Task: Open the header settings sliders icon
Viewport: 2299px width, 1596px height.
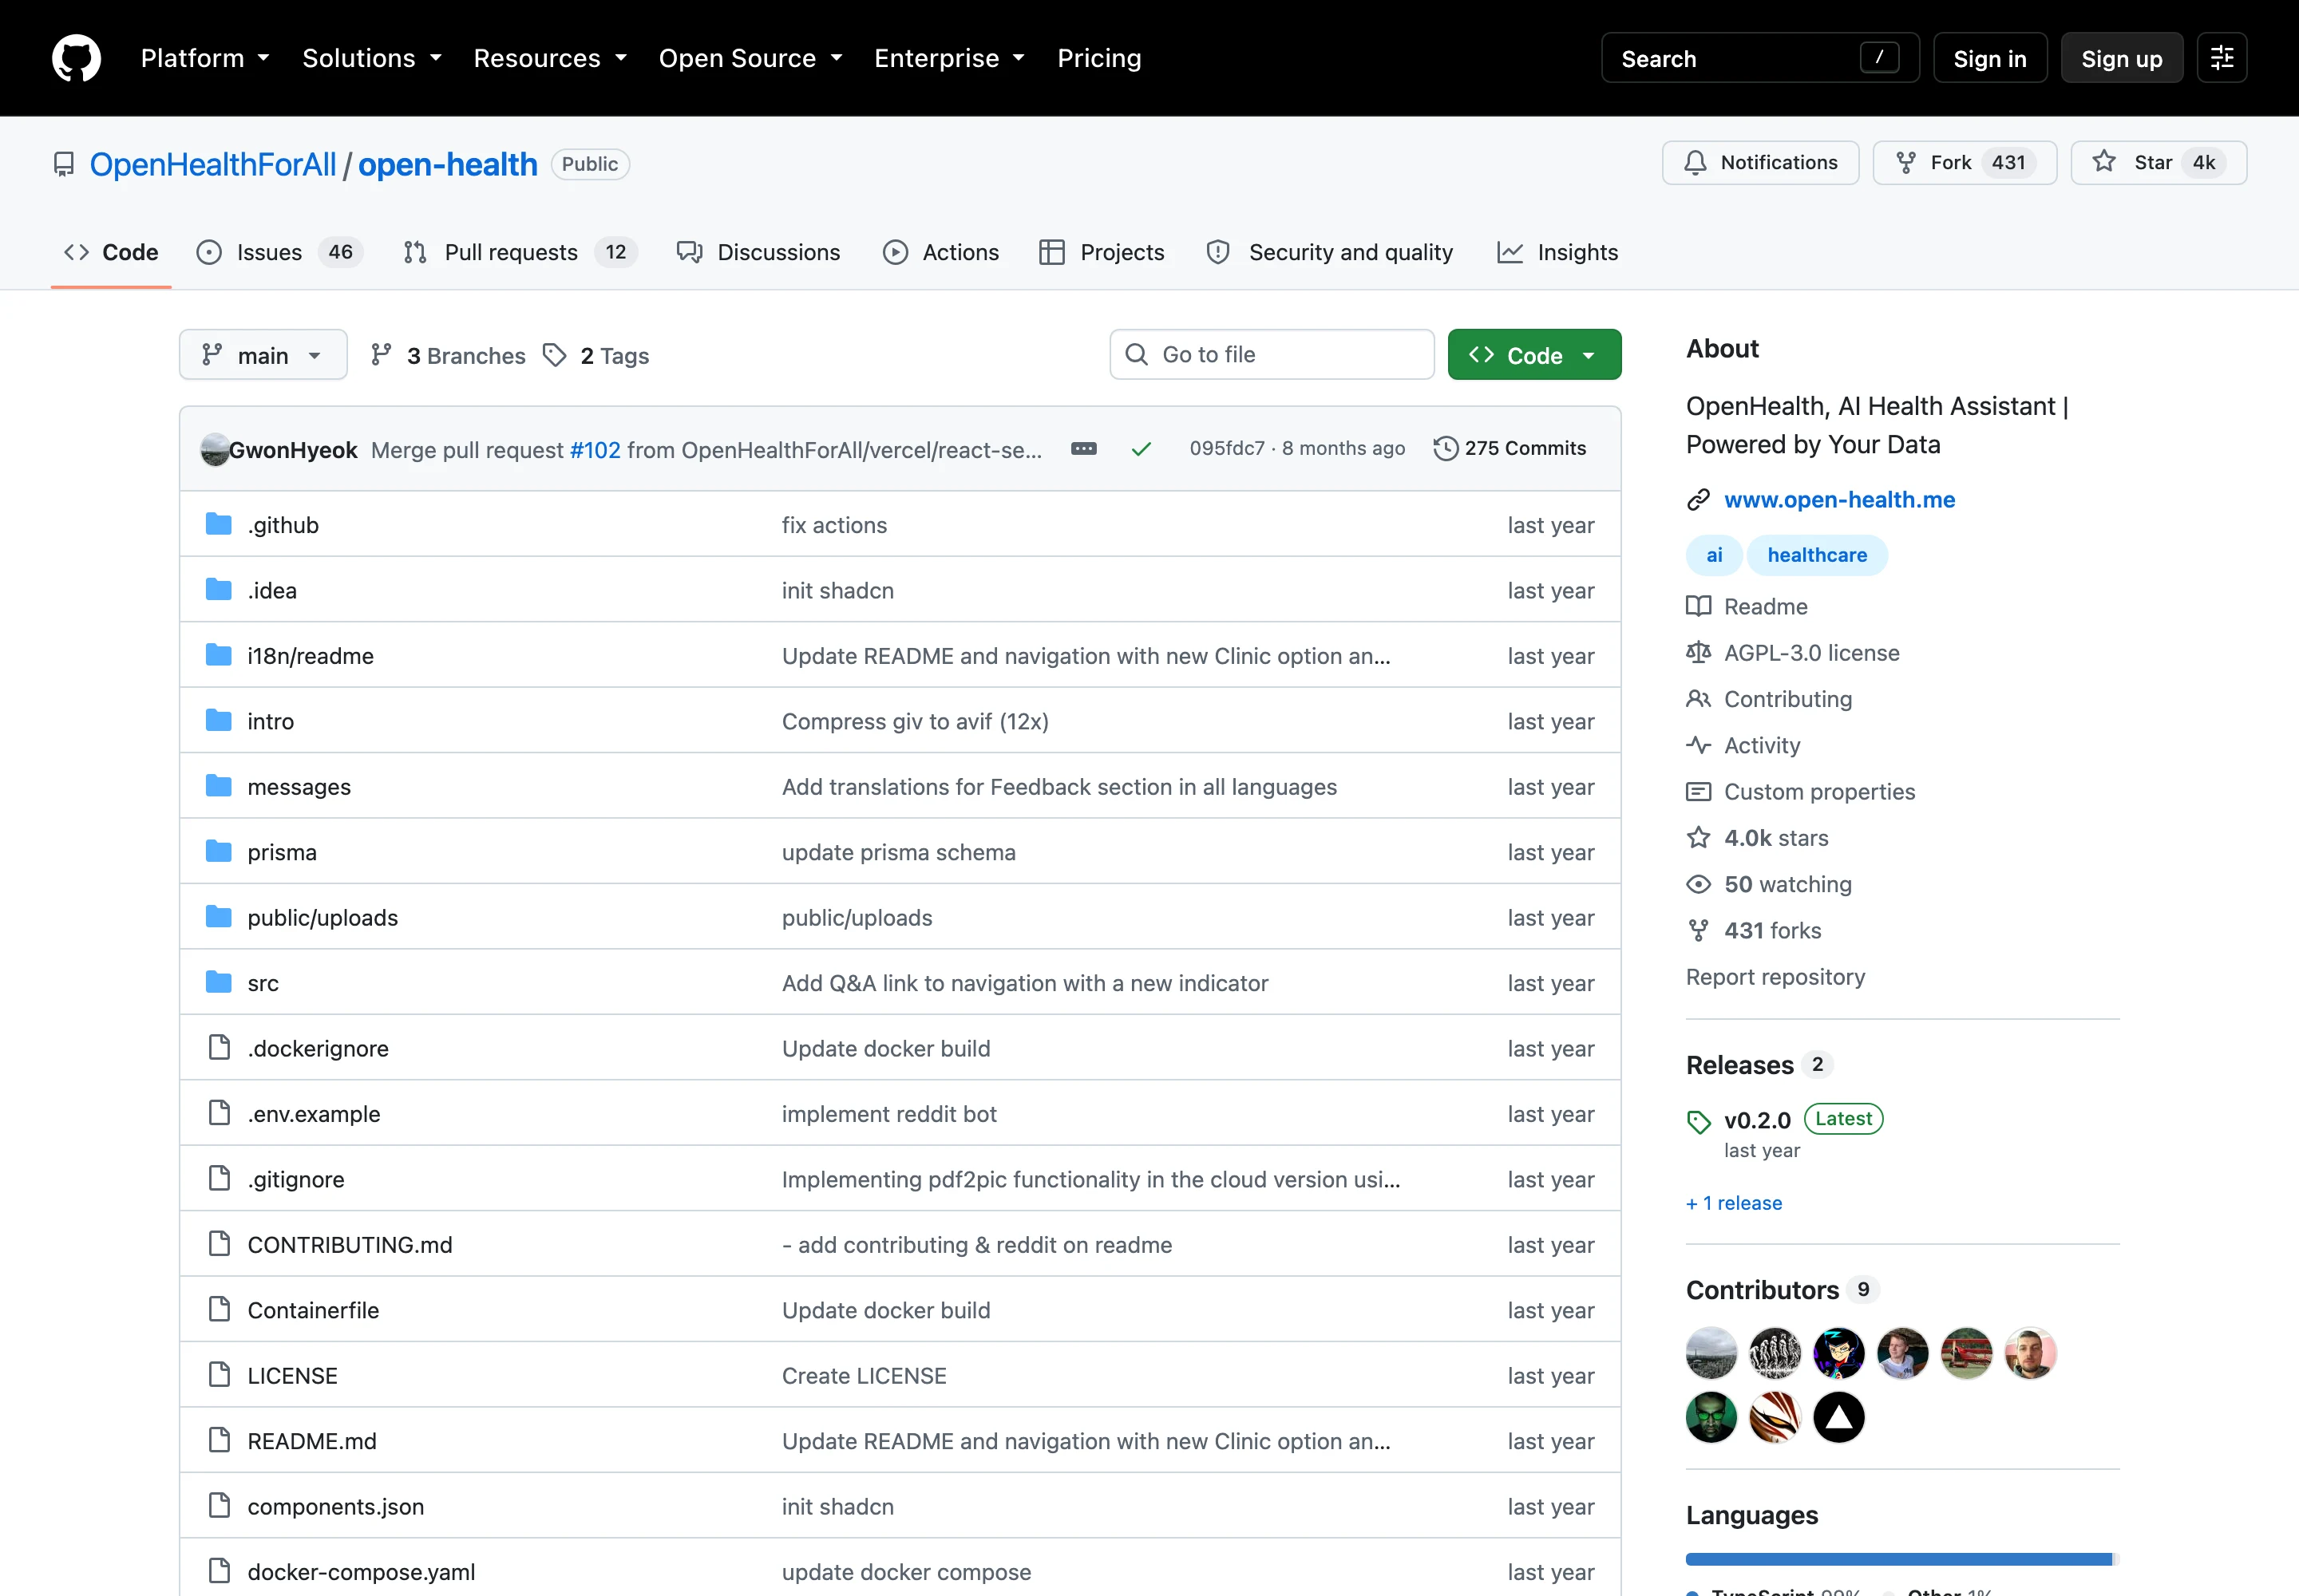Action: [2222, 58]
